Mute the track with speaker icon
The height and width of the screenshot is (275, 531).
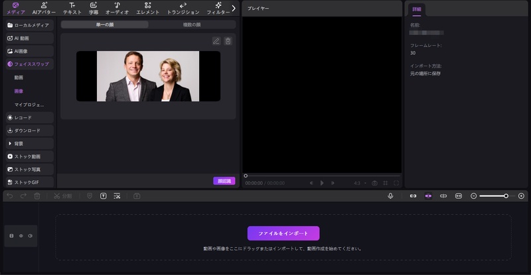[31, 236]
